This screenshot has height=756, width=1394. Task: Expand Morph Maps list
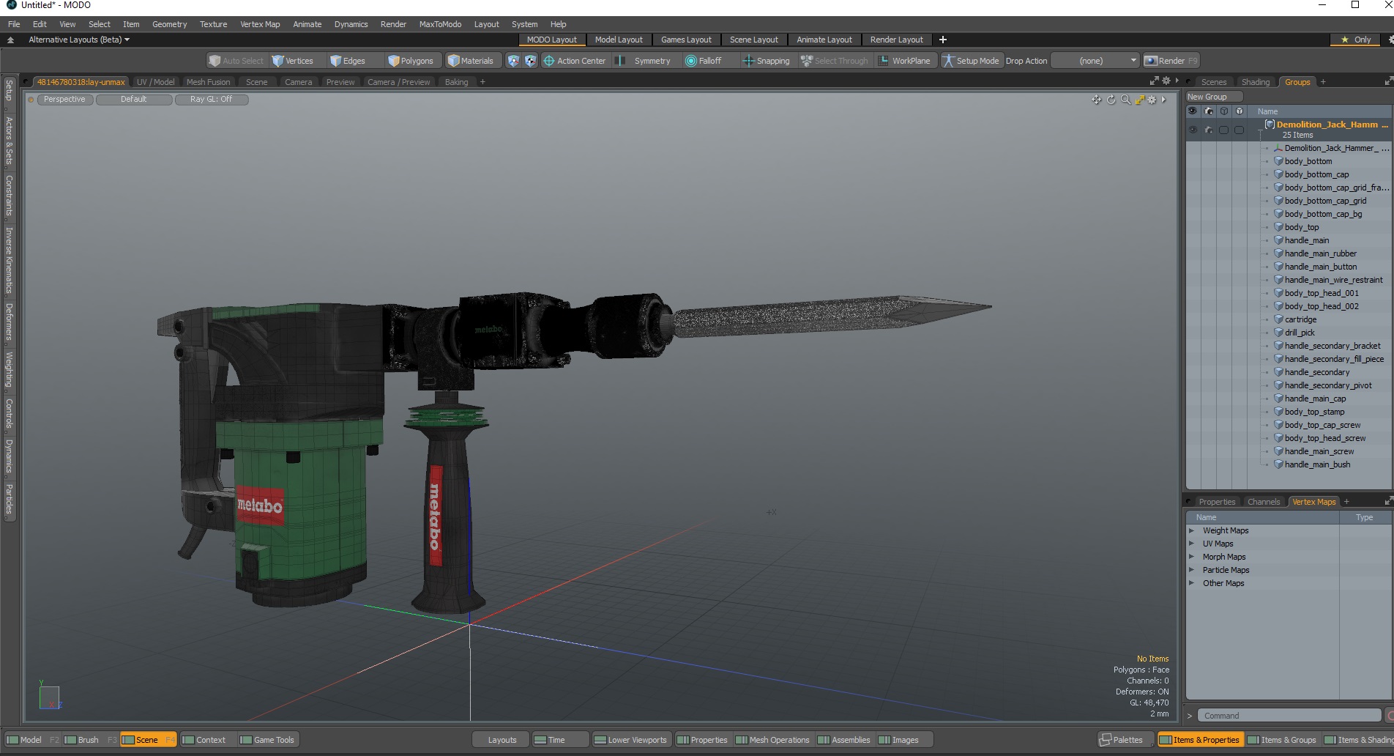pos(1191,557)
